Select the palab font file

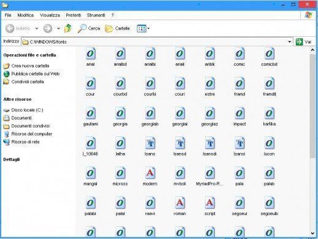coord(269,176)
